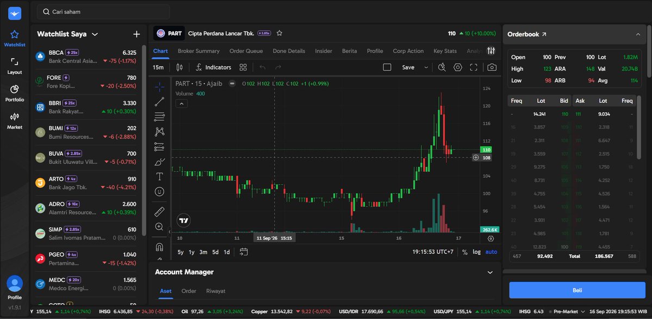652x319 pixels.
Task: Expand the Watchlist Saya dropdown
Action: [x=95, y=34]
